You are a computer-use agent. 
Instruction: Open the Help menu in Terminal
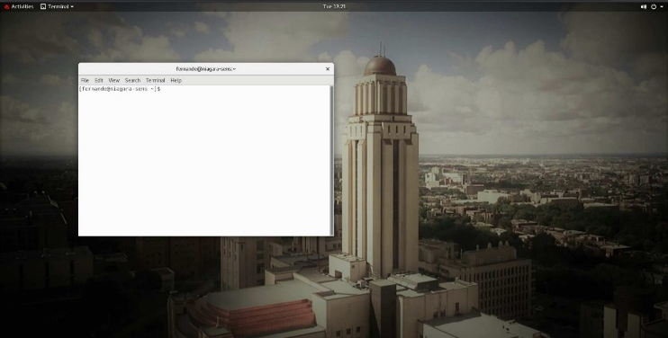pyautogui.click(x=176, y=80)
